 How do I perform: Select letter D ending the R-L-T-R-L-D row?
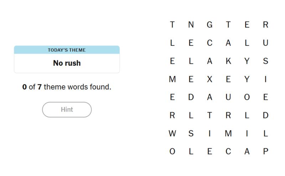coord(265,115)
